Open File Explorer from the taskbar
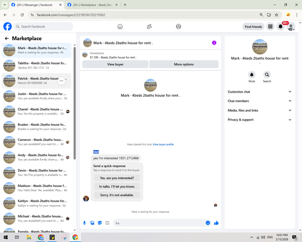Viewport: 302px width, 242px height. pyautogui.click(x=29, y=237)
